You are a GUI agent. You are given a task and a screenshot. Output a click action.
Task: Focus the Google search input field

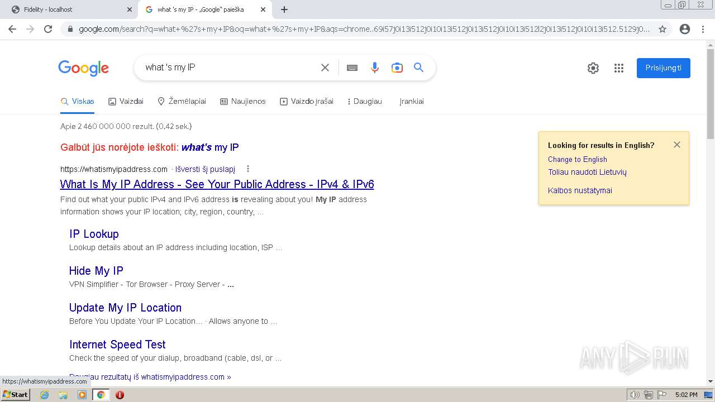[x=229, y=68]
